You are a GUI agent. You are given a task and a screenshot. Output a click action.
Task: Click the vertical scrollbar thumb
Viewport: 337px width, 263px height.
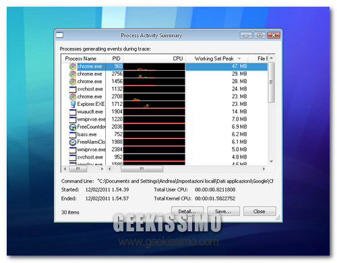pos(272,82)
